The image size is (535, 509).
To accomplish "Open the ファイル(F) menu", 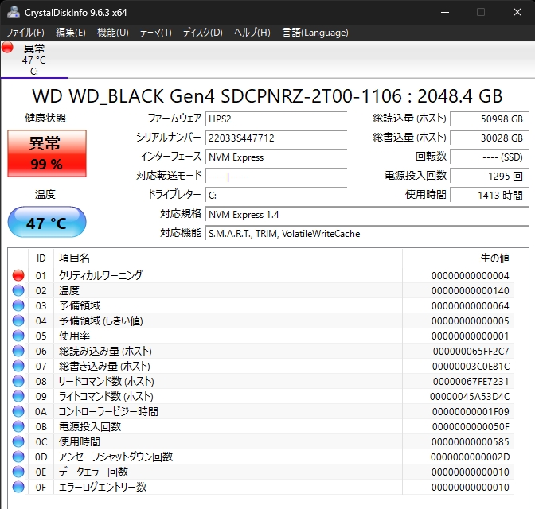I will click(25, 33).
